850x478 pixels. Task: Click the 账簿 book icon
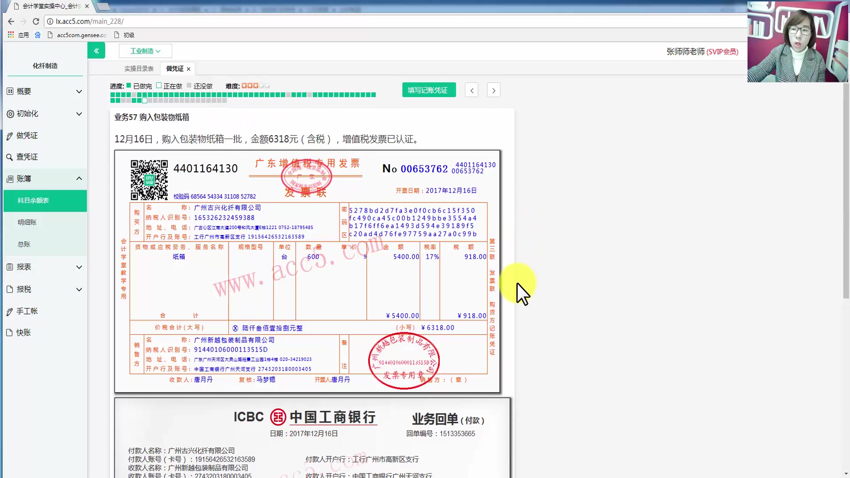pos(10,179)
